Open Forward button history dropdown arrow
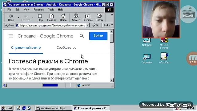197x111 pixels. point(33,18)
